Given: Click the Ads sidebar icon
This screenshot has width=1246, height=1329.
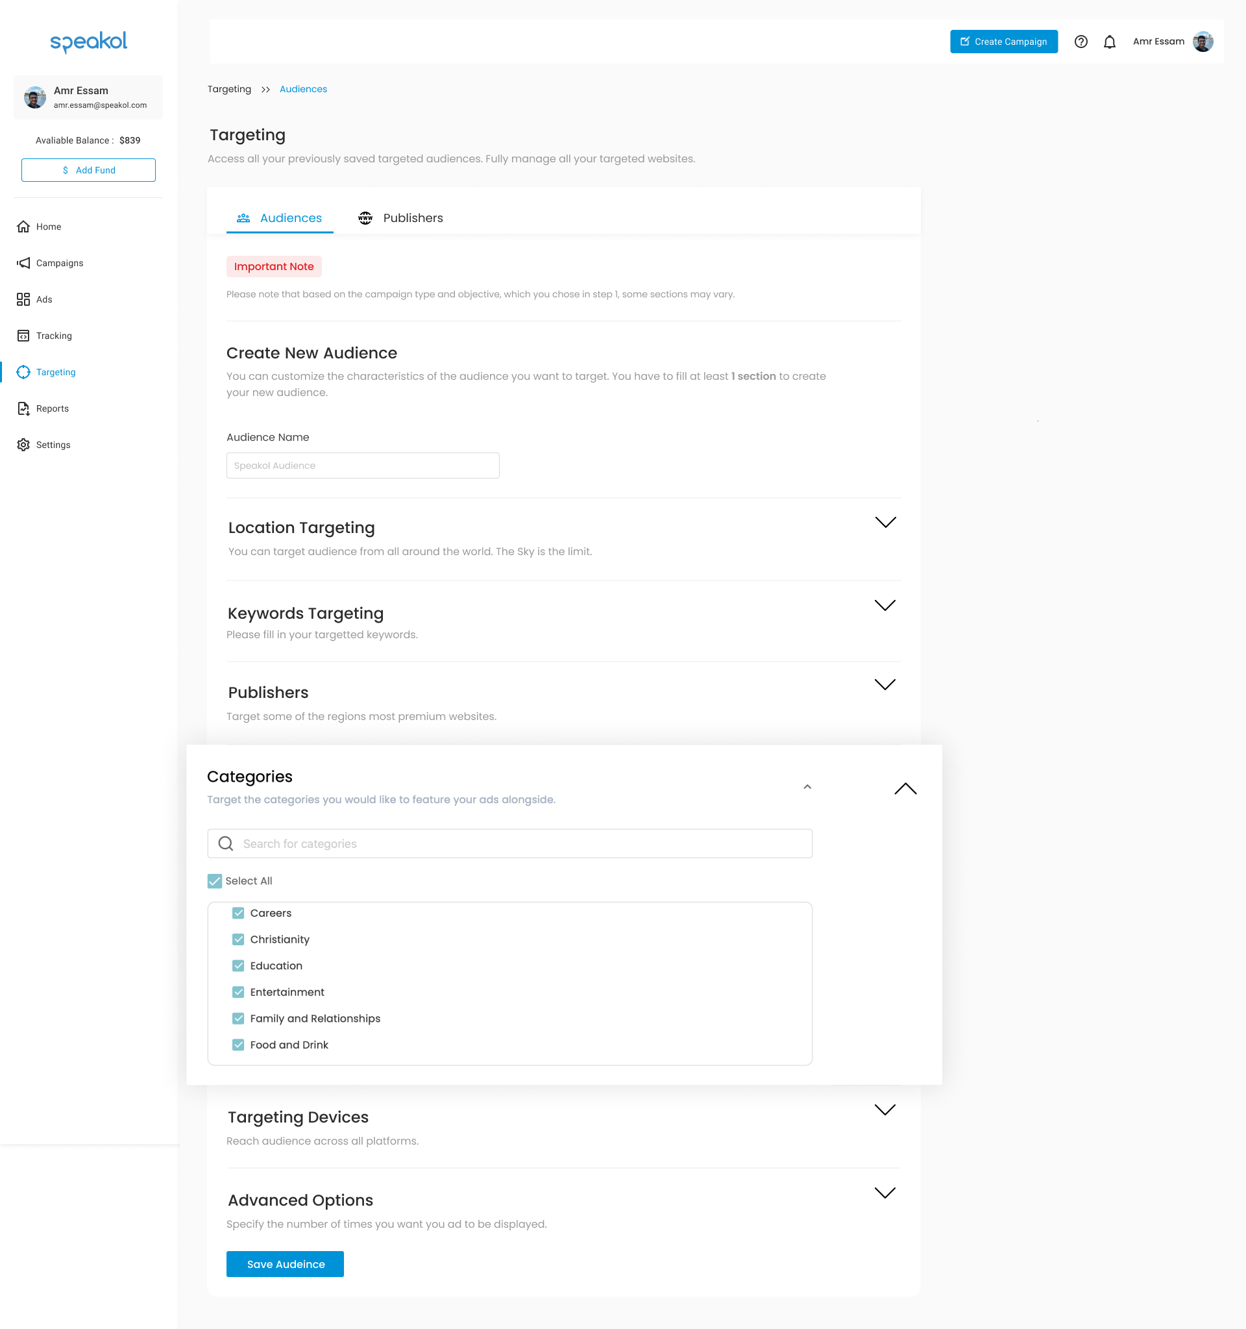Looking at the screenshot, I should tap(23, 299).
